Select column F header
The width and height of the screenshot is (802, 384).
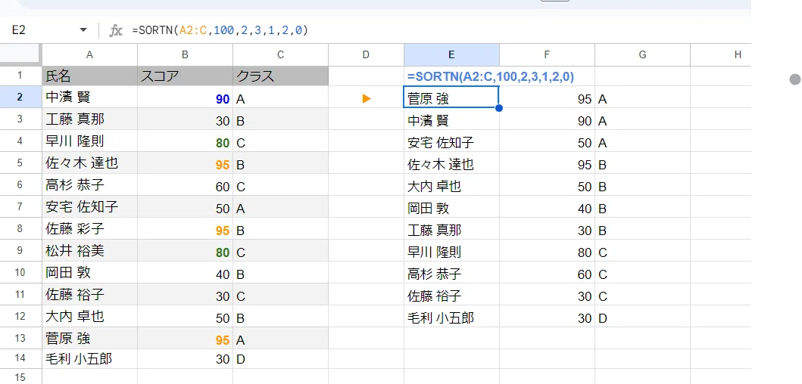tap(547, 55)
